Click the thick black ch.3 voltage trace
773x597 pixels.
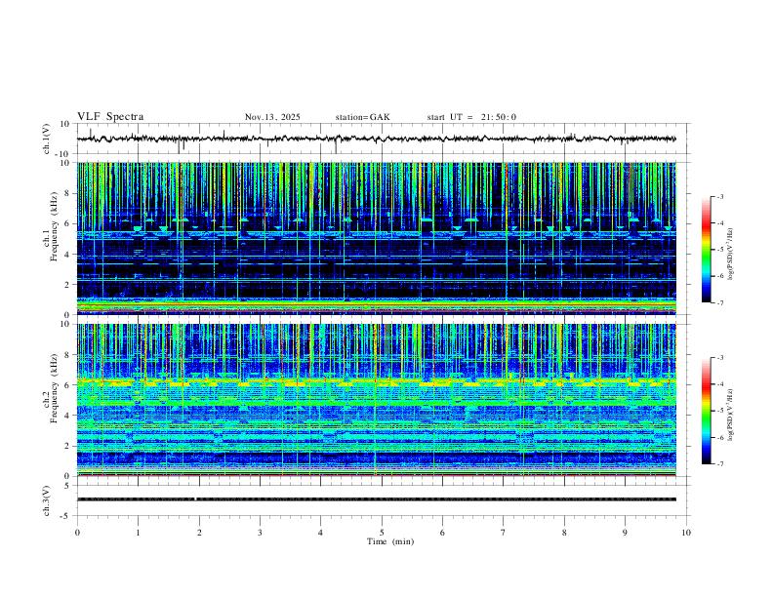point(376,499)
